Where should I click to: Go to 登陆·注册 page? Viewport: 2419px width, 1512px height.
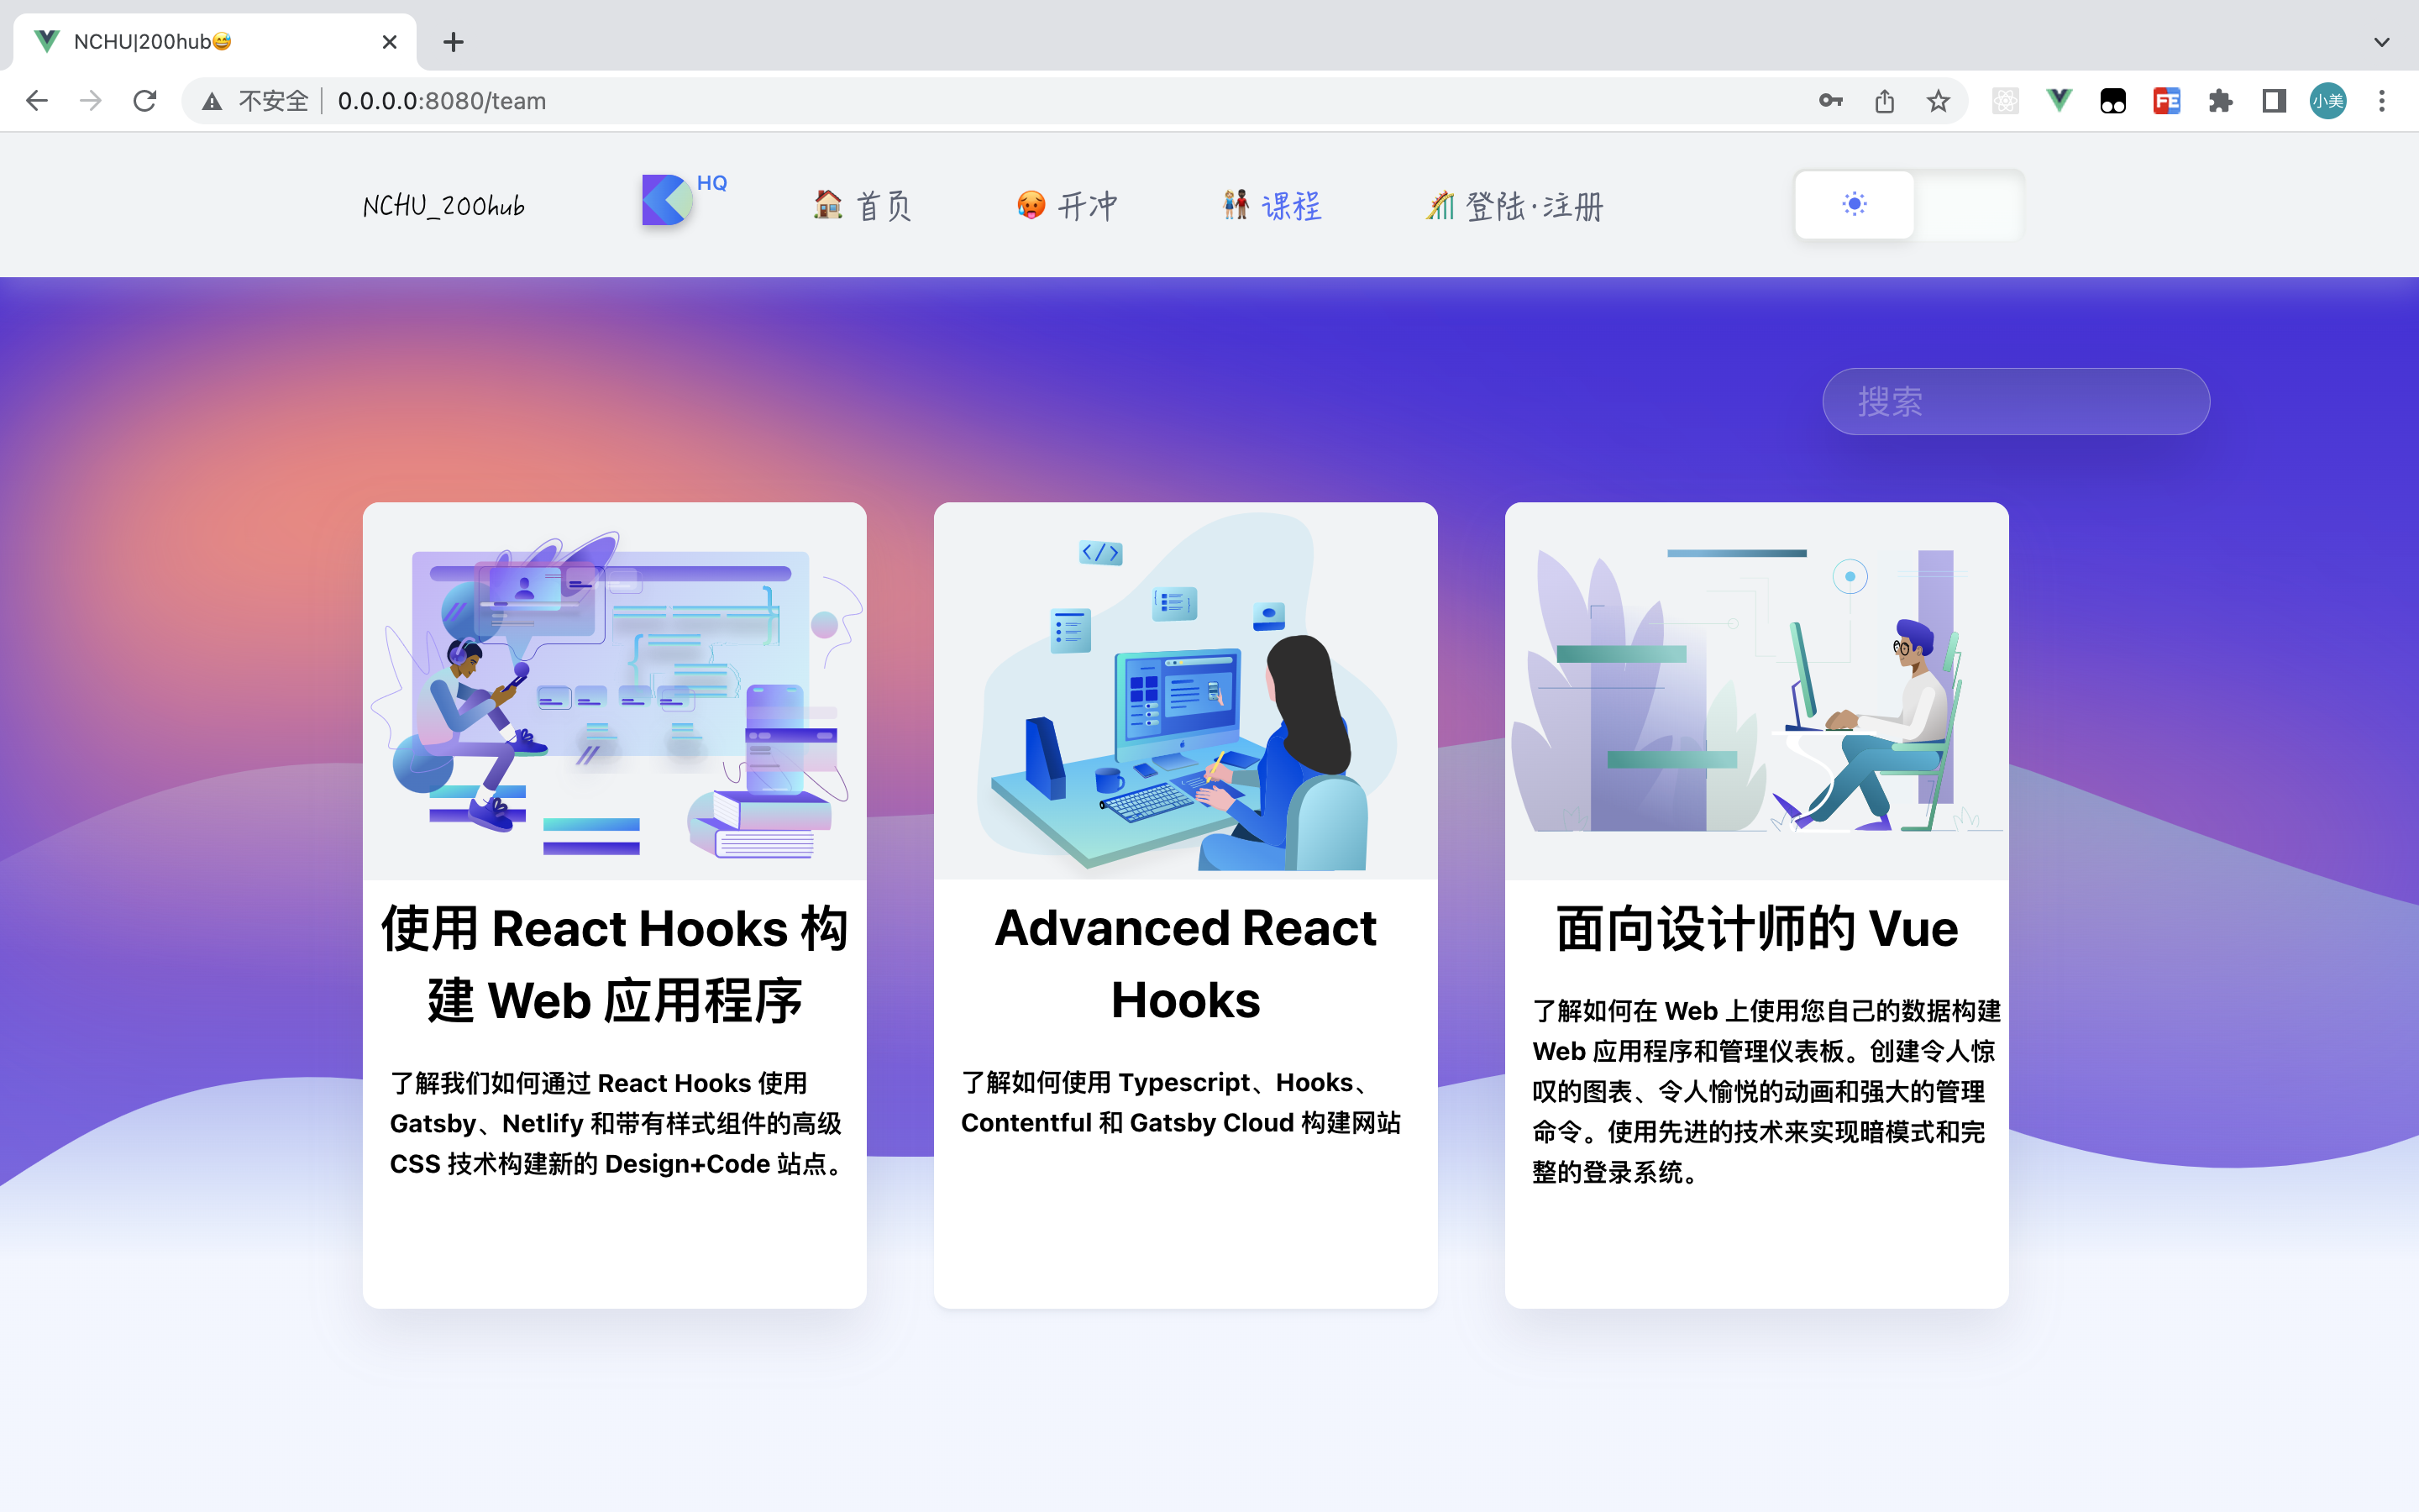pyautogui.click(x=1514, y=206)
